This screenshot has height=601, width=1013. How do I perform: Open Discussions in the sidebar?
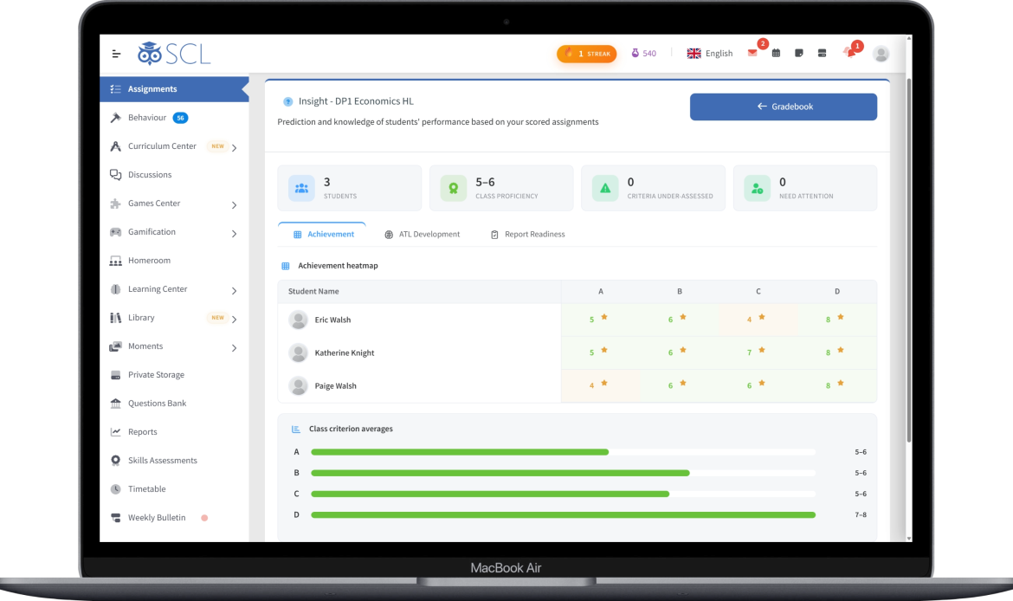174,174
